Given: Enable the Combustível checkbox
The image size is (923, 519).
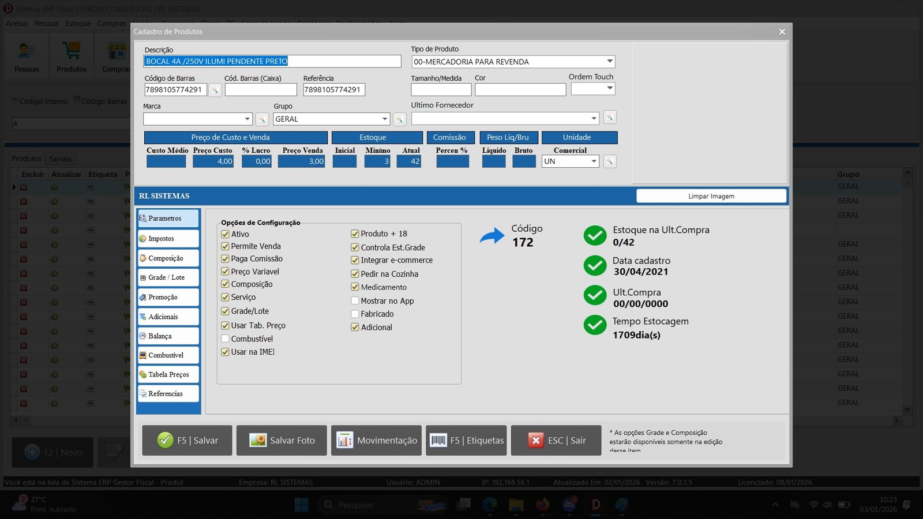Looking at the screenshot, I should click(x=226, y=339).
